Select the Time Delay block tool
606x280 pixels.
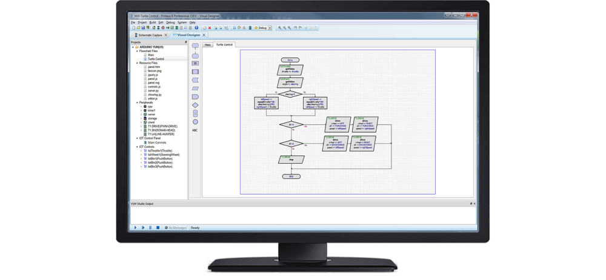click(x=195, y=96)
